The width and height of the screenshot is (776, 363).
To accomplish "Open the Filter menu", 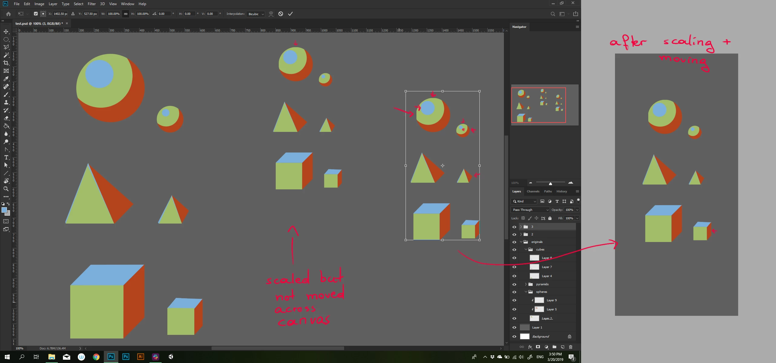I will click(91, 4).
